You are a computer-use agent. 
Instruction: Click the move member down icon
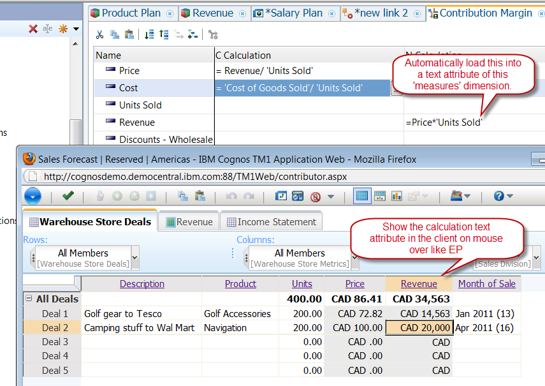[x=149, y=34]
